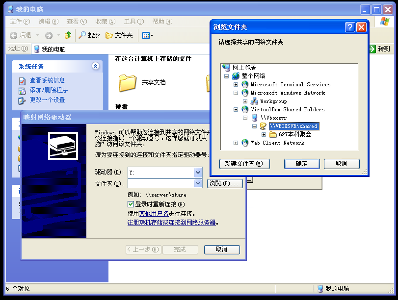
Task: Open the 共享文档 folder icon
Action: tap(127, 82)
